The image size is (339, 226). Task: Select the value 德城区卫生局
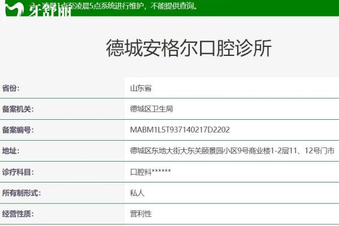(151, 109)
